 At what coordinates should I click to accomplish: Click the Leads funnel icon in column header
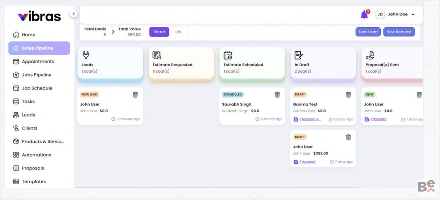(x=86, y=55)
